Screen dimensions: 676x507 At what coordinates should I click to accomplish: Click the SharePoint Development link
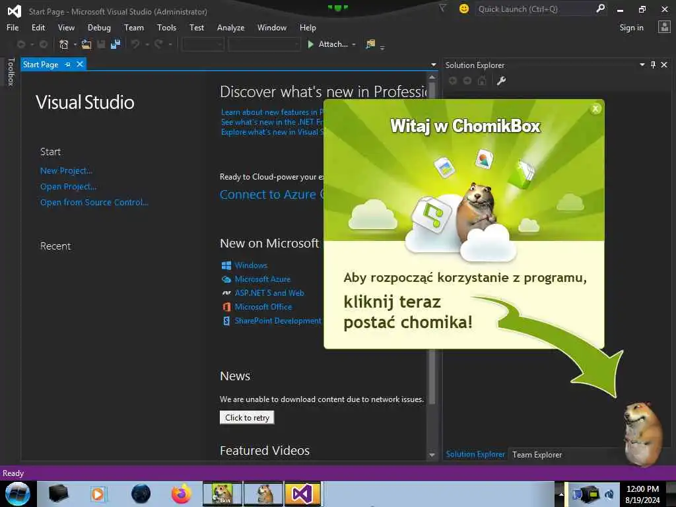tap(278, 321)
